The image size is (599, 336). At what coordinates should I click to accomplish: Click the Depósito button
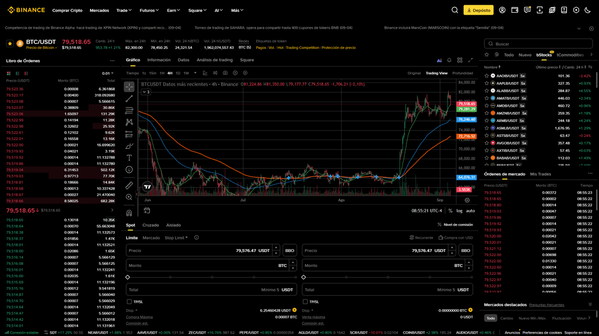478,10
